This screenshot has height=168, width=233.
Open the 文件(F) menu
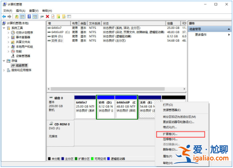[x=8, y=11]
